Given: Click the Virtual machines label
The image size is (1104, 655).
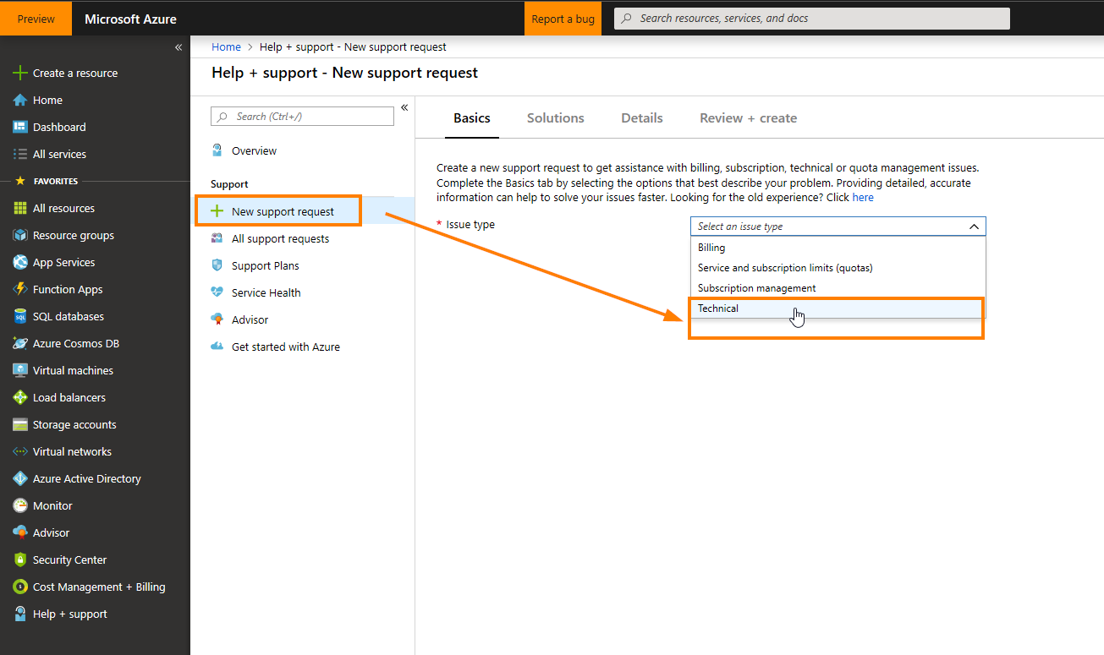Looking at the screenshot, I should [73, 371].
